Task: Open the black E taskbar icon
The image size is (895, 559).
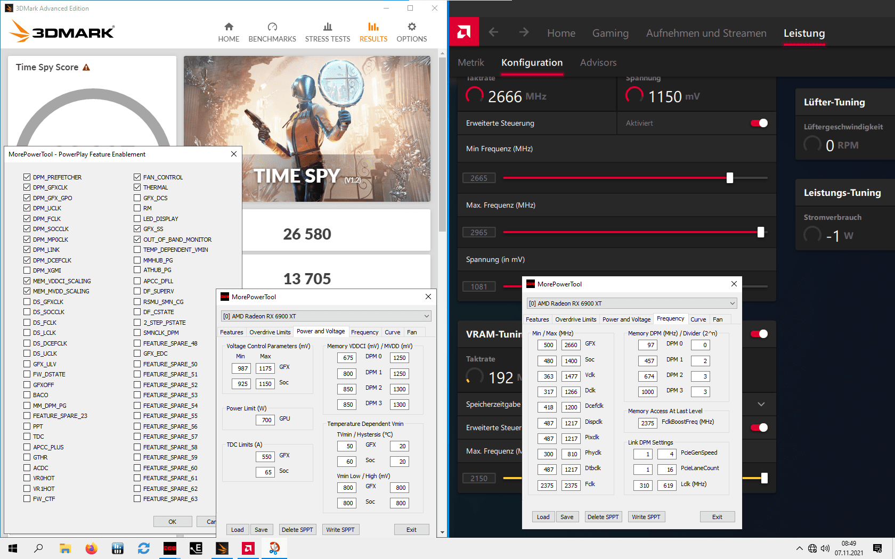Action: (x=196, y=548)
